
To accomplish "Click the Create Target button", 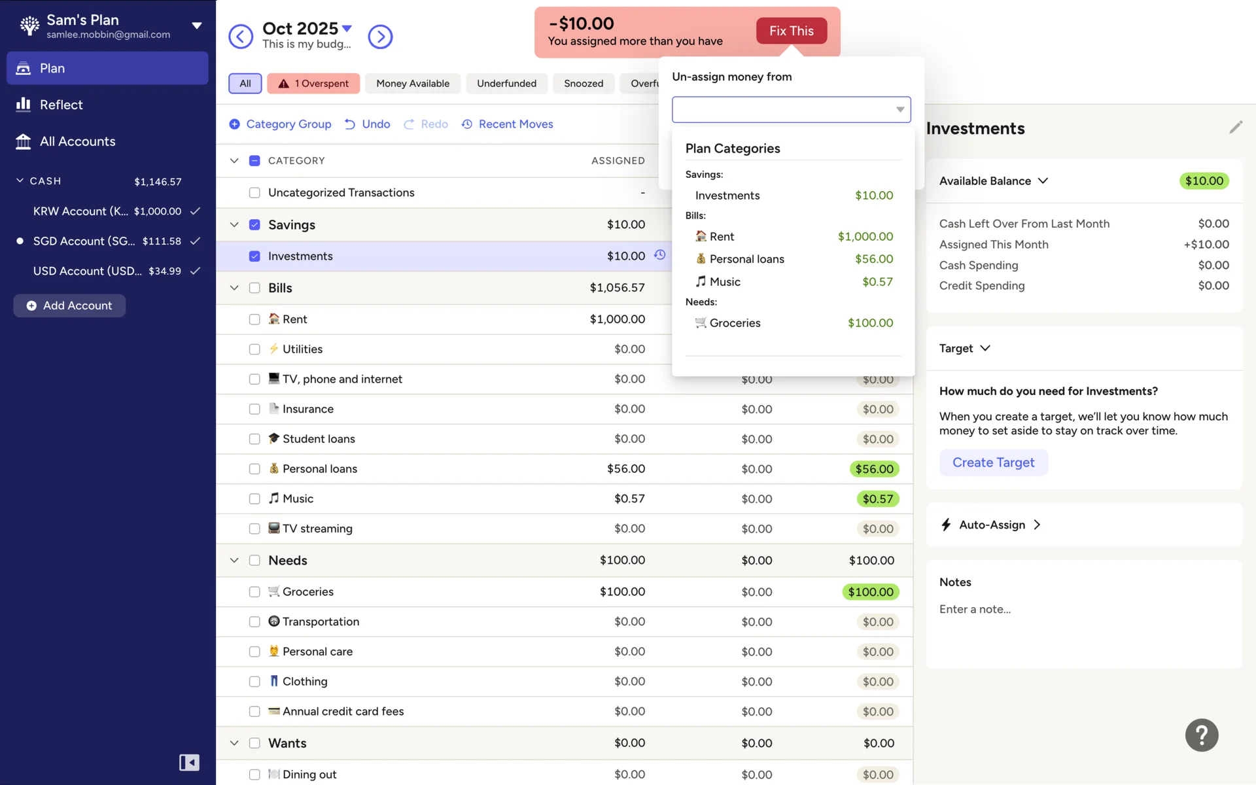I will coord(993,462).
